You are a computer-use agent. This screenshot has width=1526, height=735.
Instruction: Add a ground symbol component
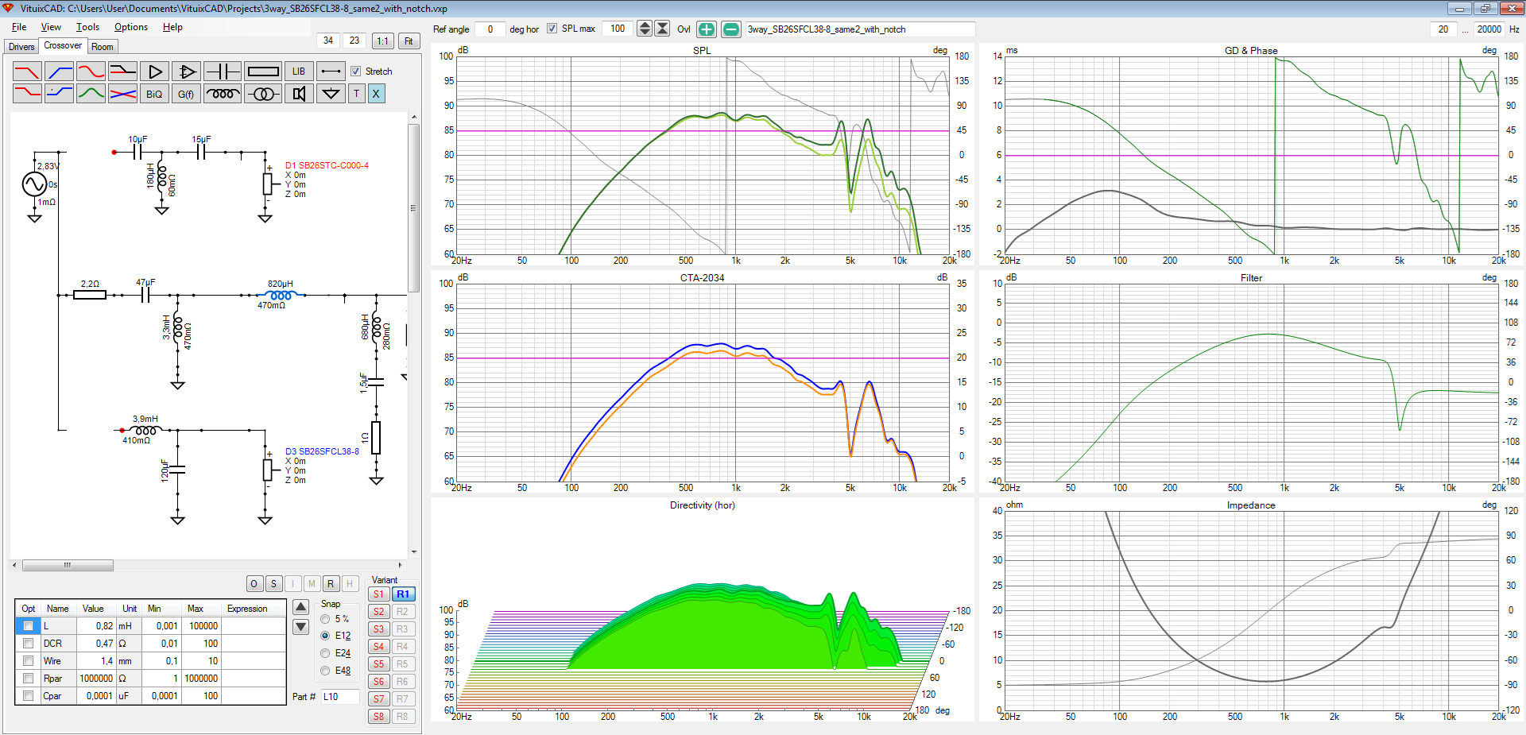[331, 94]
